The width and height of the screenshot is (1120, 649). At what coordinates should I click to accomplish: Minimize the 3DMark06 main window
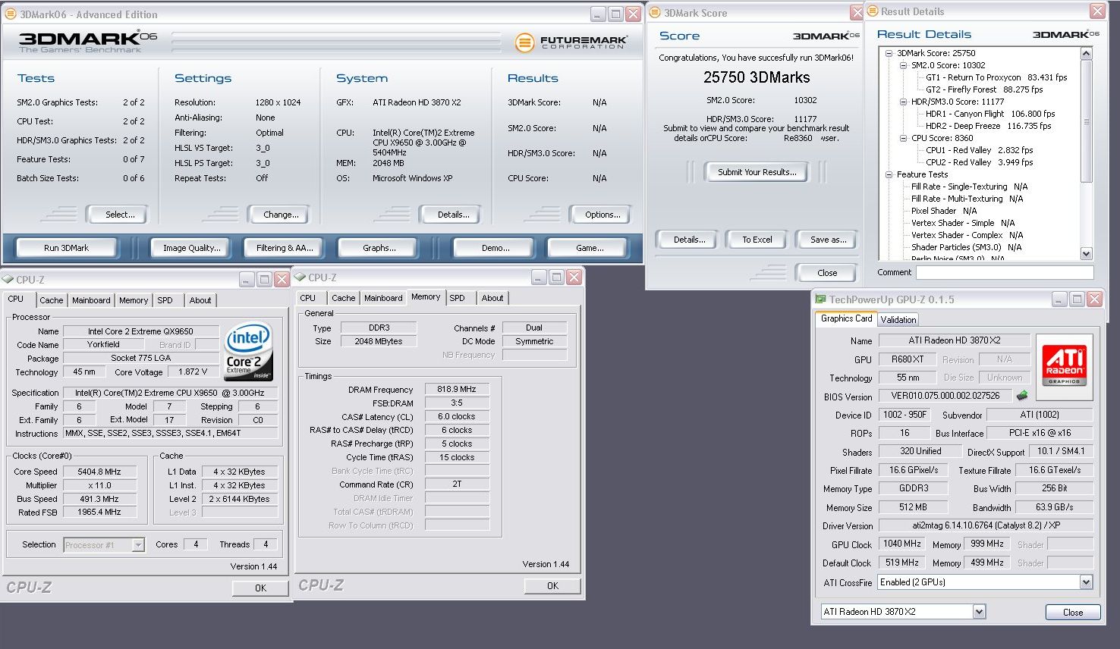[x=598, y=14]
